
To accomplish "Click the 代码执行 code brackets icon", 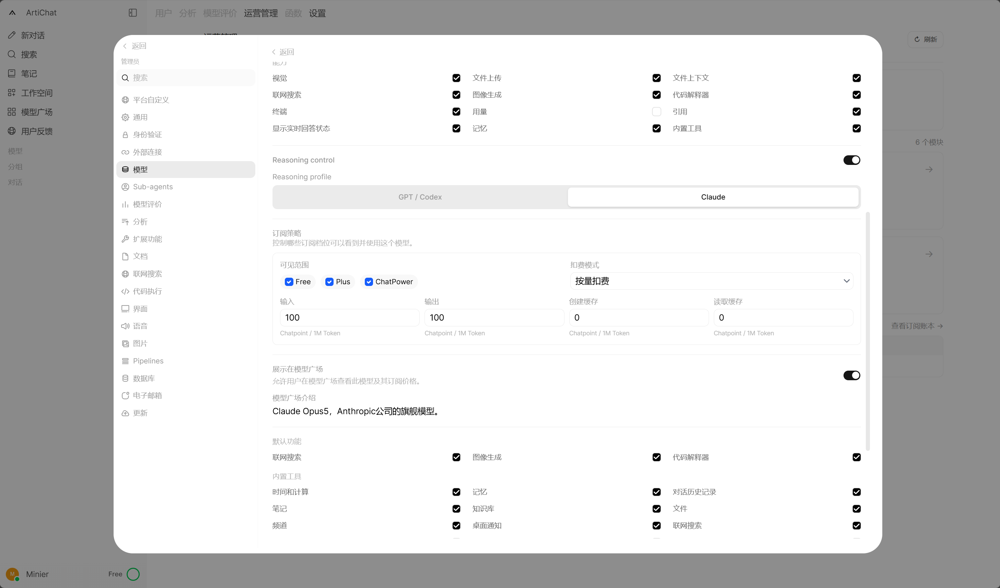I will pyautogui.click(x=125, y=291).
